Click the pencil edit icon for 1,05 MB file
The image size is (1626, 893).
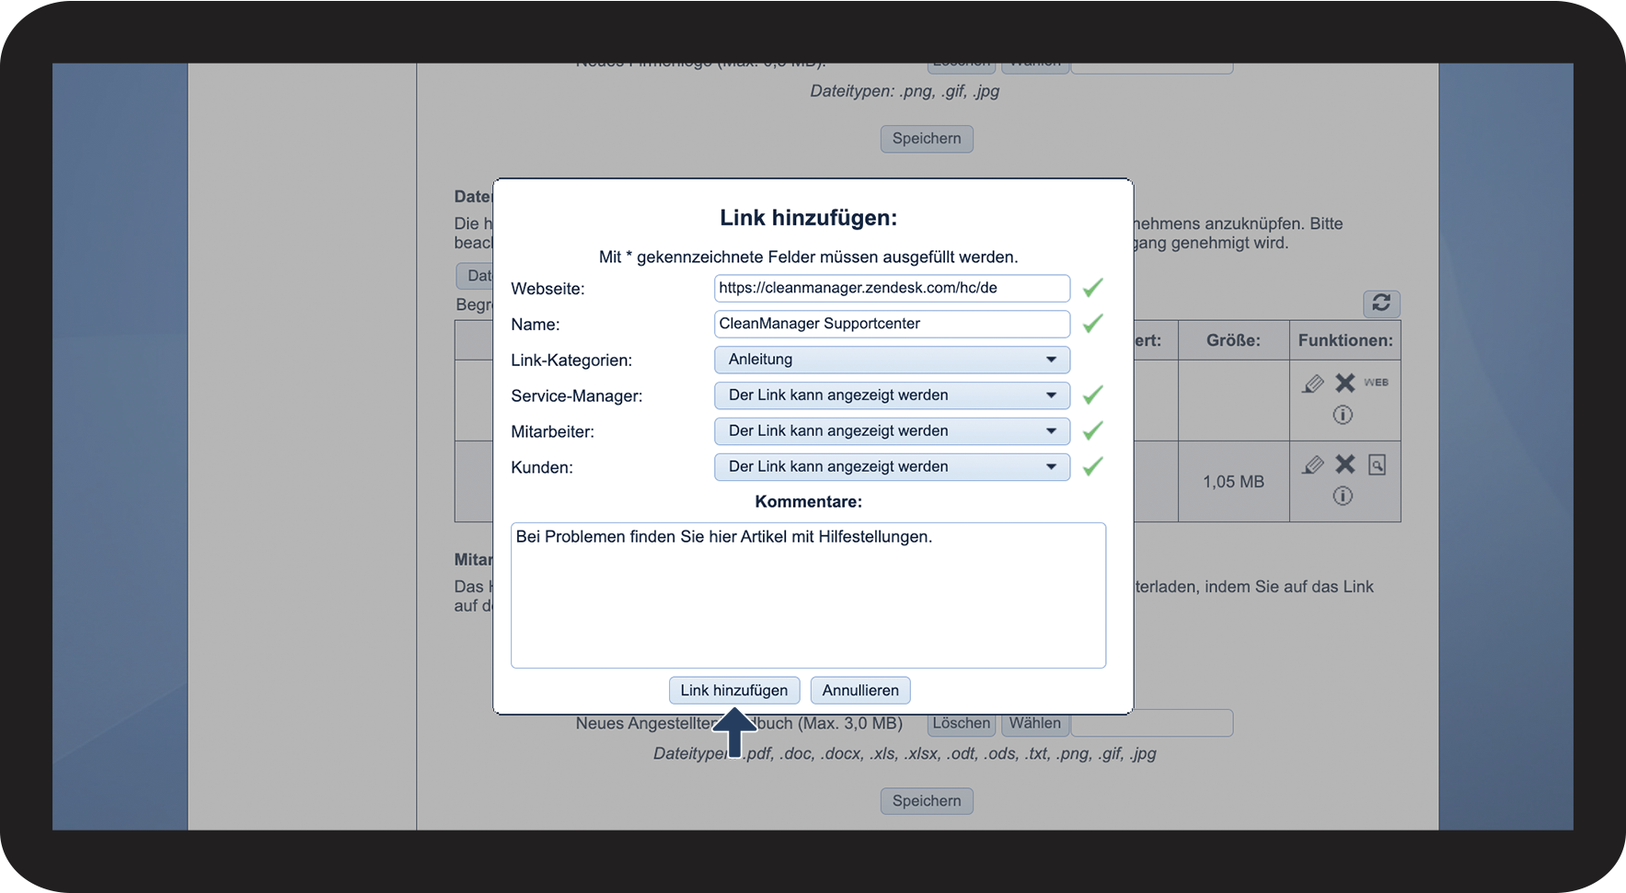coord(1313,464)
